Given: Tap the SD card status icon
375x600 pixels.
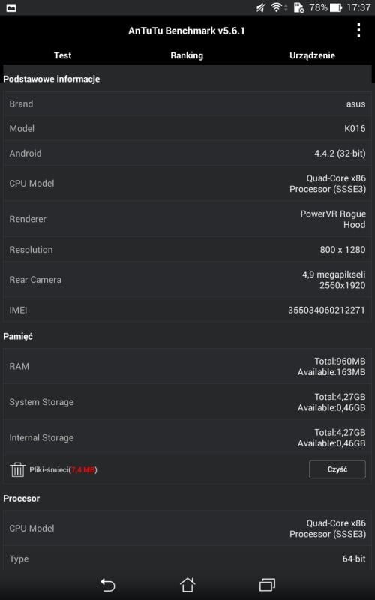Looking at the screenshot, I should (x=298, y=7).
